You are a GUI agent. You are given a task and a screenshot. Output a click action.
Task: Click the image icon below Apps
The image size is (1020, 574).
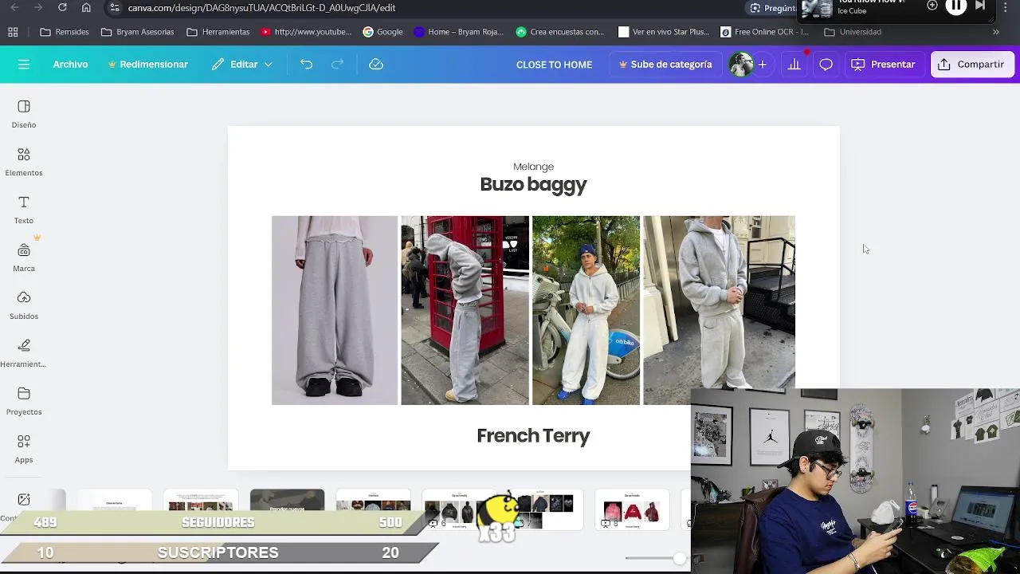click(24, 499)
